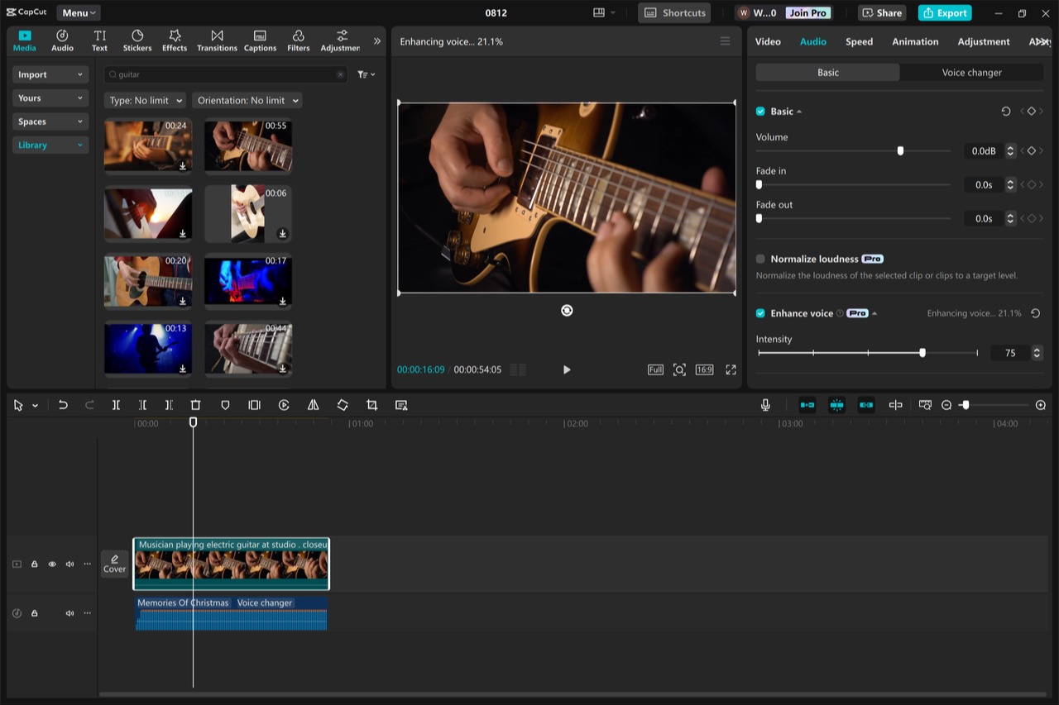The height and width of the screenshot is (705, 1059).
Task: Disable the Enhance voice checkbox
Action: coord(760,313)
